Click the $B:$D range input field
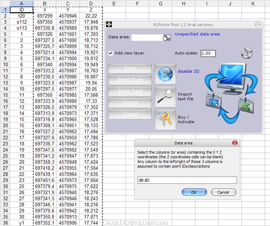This screenshot has width=270, height=226. click(187, 180)
